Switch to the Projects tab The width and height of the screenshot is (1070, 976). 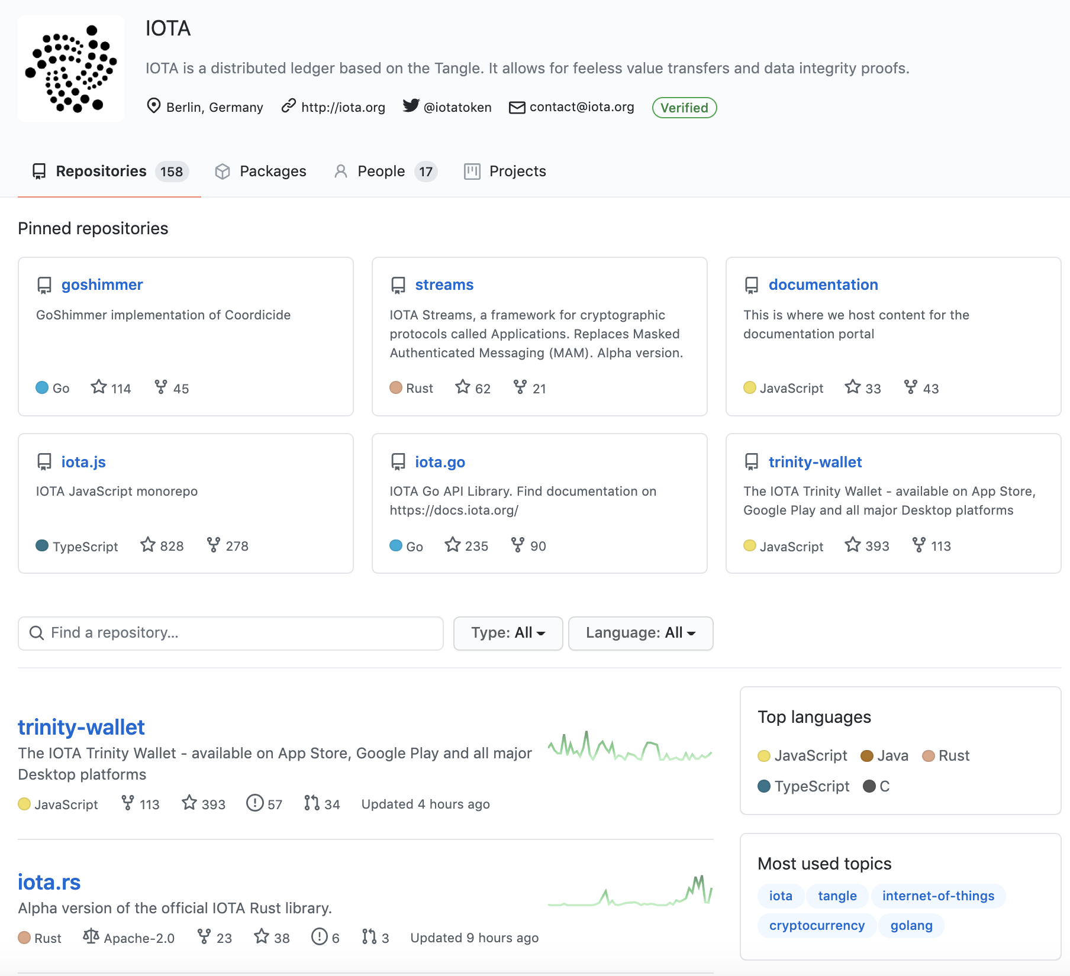coord(505,172)
